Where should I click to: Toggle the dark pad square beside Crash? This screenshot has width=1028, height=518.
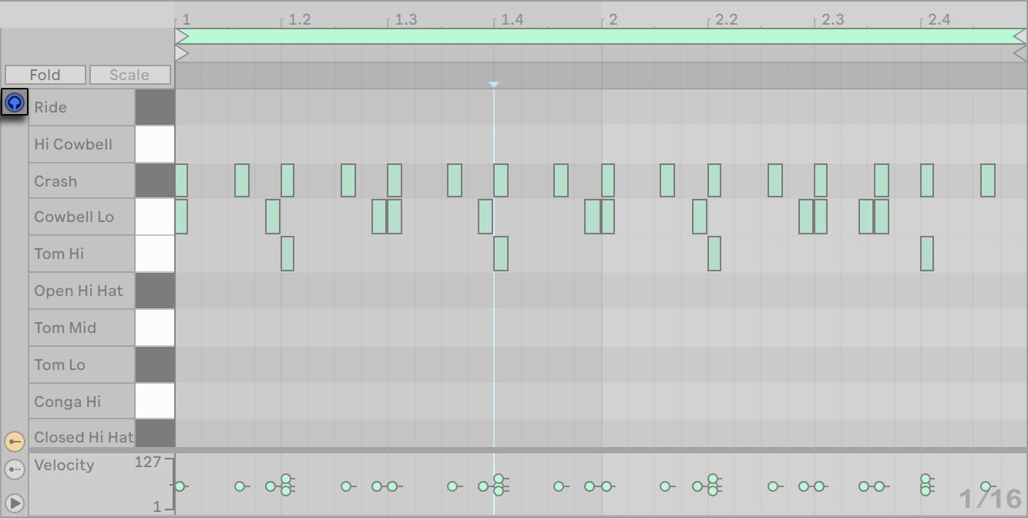coord(155,180)
